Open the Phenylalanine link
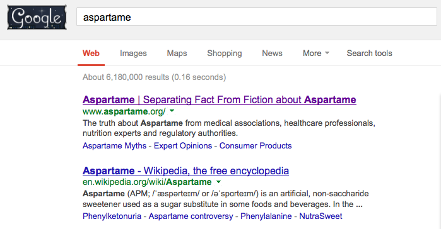The image size is (441, 229). [x=266, y=216]
